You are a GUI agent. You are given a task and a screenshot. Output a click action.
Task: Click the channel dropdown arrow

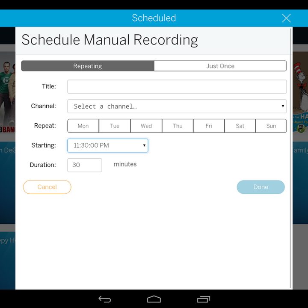[x=283, y=106]
